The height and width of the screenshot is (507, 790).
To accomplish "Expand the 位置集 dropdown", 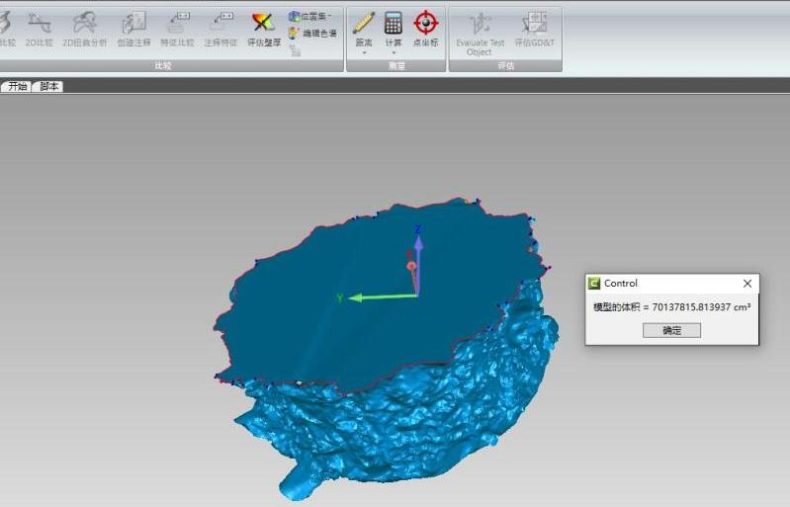I will (311, 17).
